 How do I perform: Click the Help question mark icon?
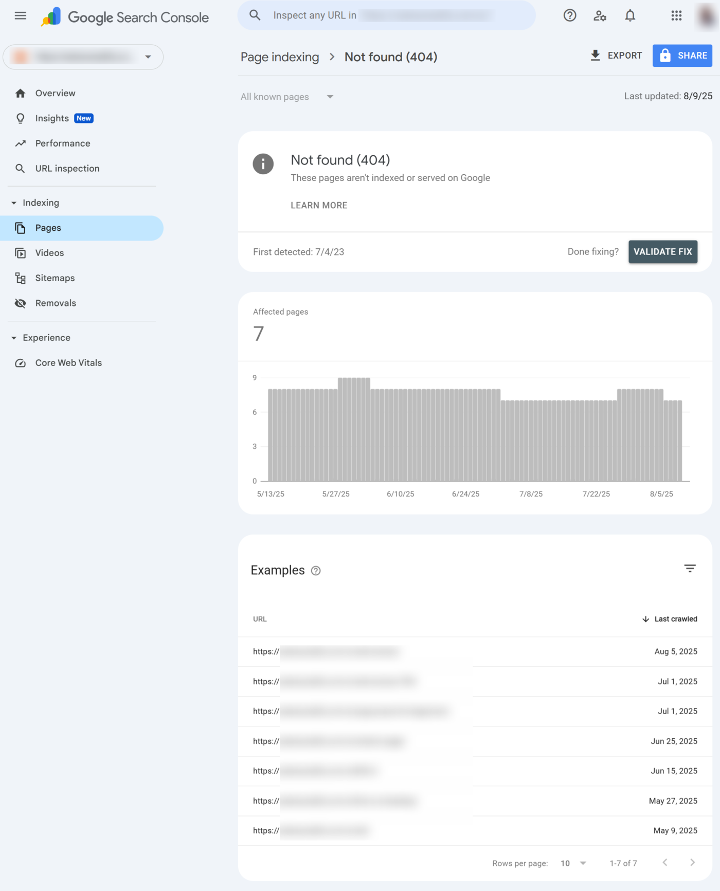coord(569,16)
